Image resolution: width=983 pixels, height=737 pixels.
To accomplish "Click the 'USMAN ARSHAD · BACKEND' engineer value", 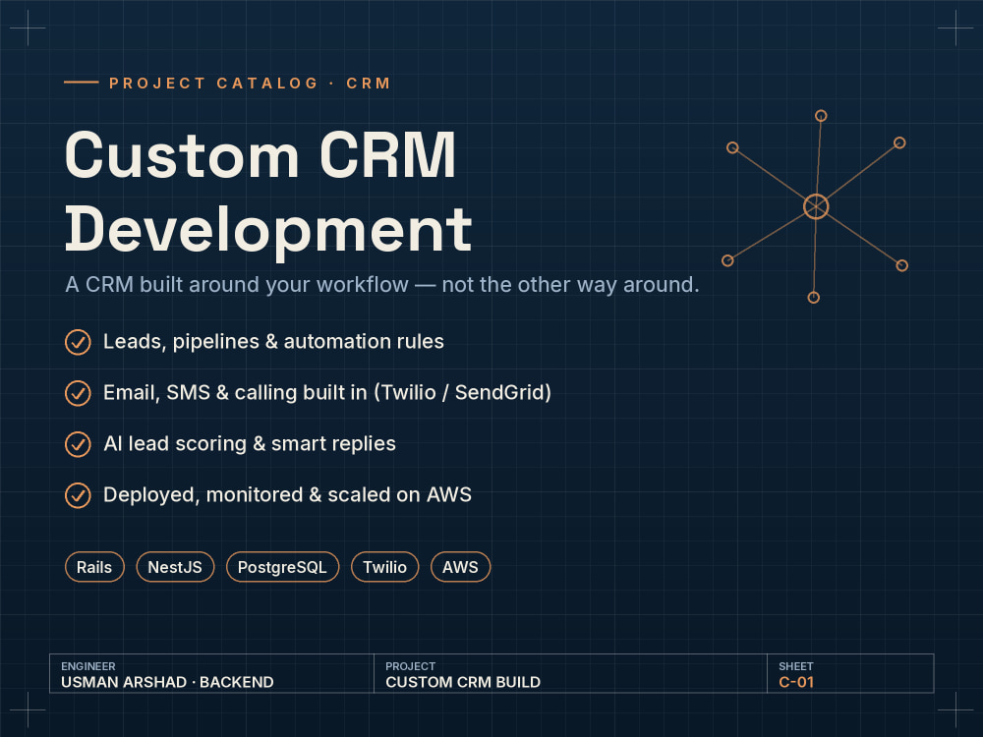I will click(x=167, y=683).
